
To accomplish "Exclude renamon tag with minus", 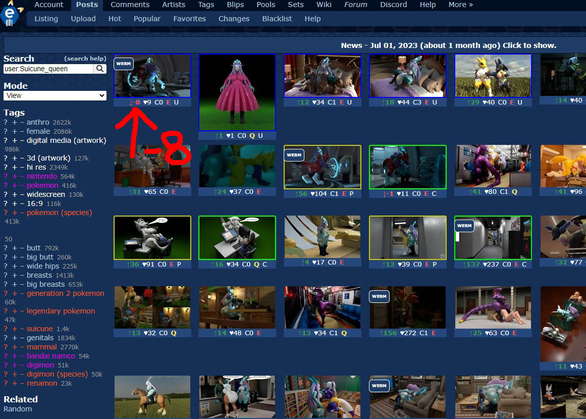I will click(22, 384).
